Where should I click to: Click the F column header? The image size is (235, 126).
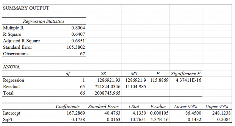coord(158,74)
